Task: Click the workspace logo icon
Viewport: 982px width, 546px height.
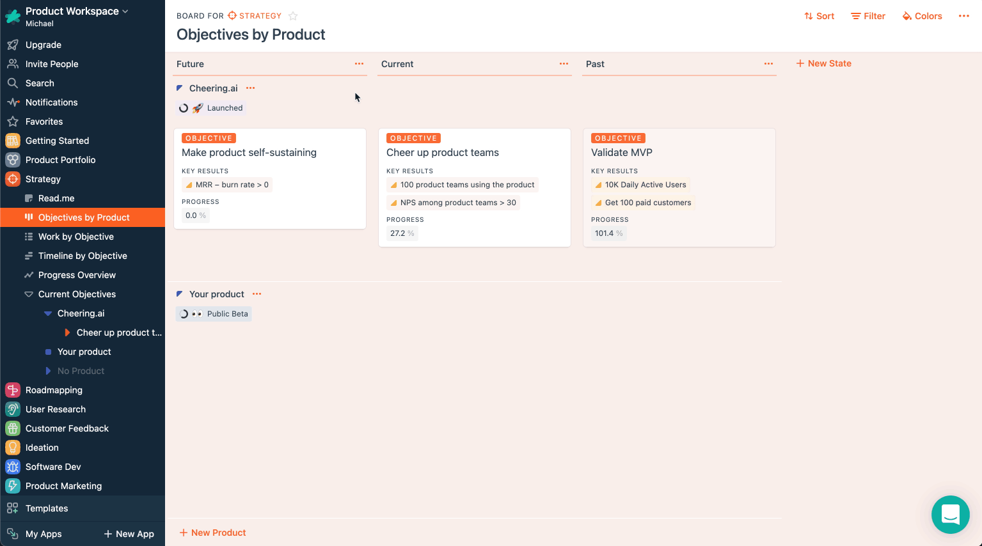Action: pyautogui.click(x=13, y=16)
